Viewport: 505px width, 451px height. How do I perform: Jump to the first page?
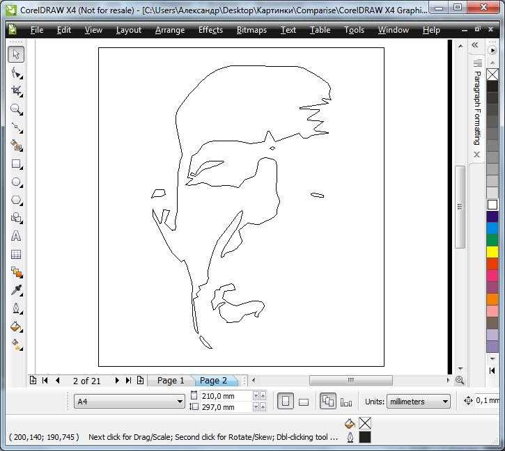[x=45, y=381]
